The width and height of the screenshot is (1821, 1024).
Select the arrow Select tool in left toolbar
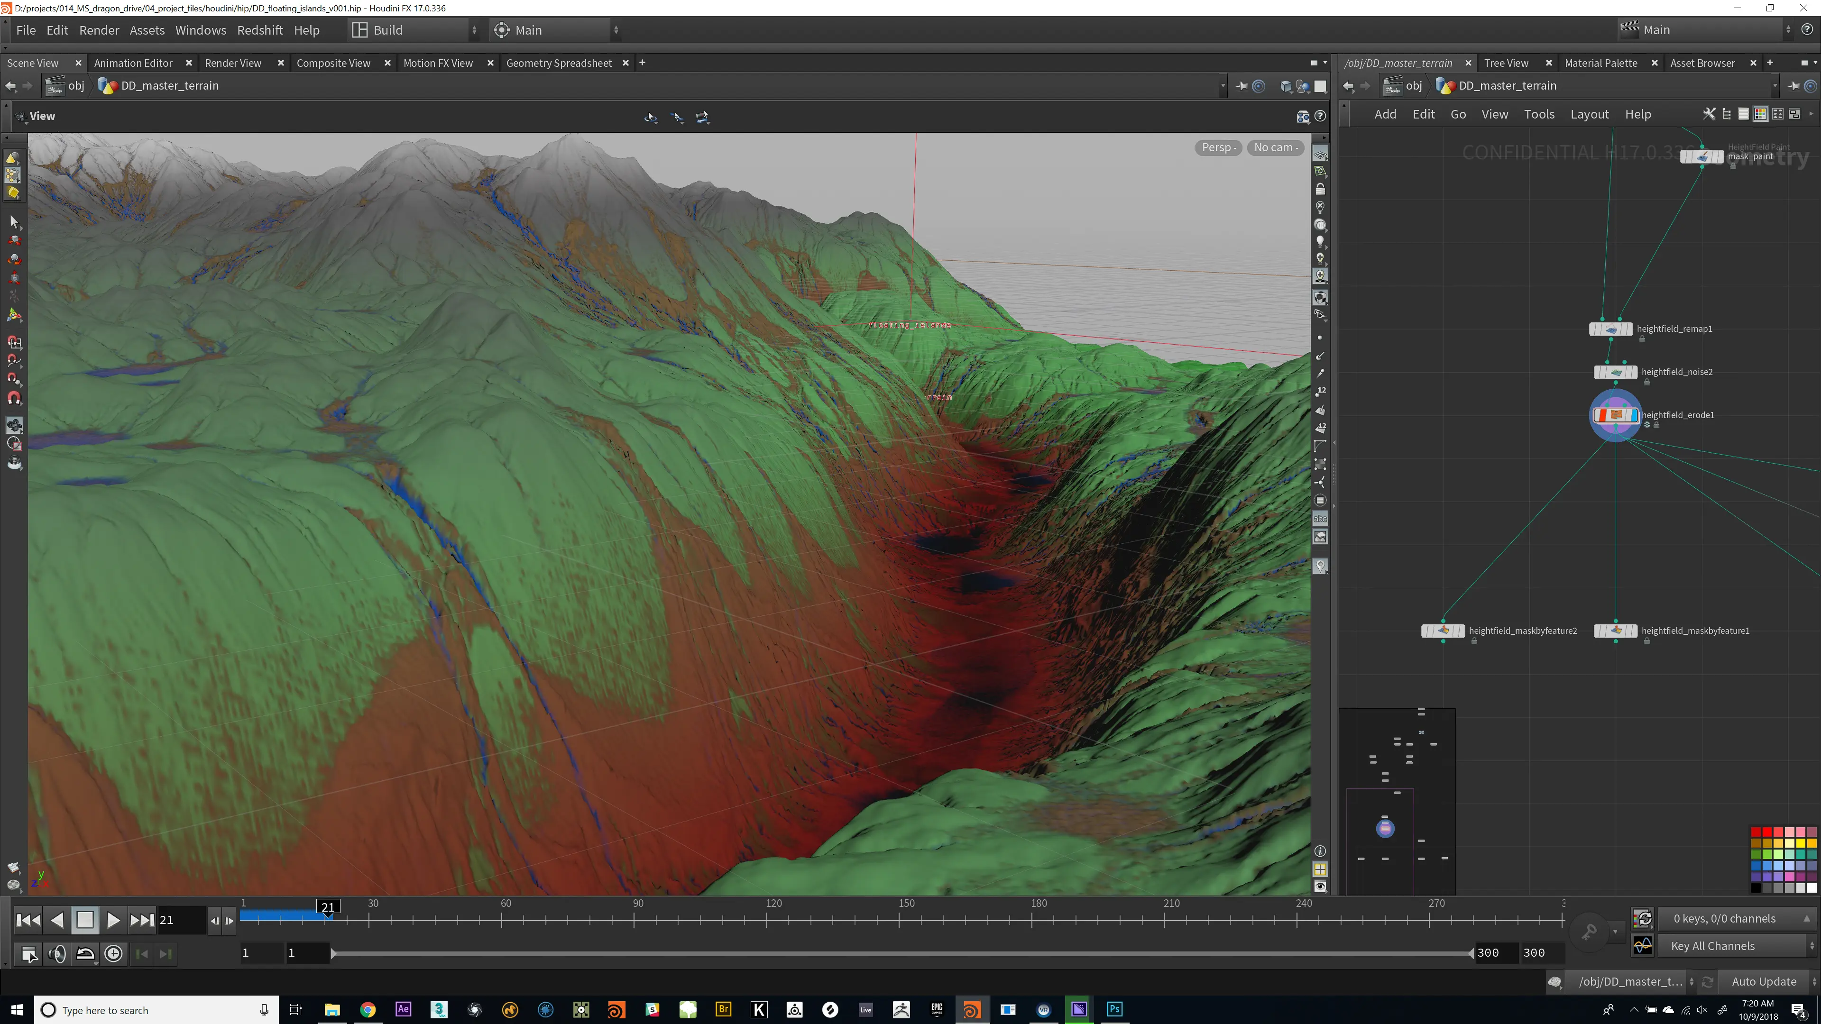pyautogui.click(x=14, y=222)
